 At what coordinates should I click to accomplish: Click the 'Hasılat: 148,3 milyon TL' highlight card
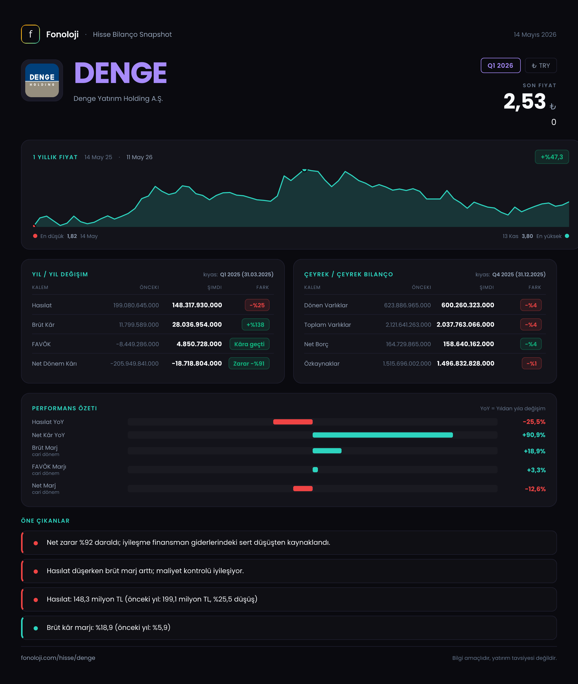click(289, 599)
